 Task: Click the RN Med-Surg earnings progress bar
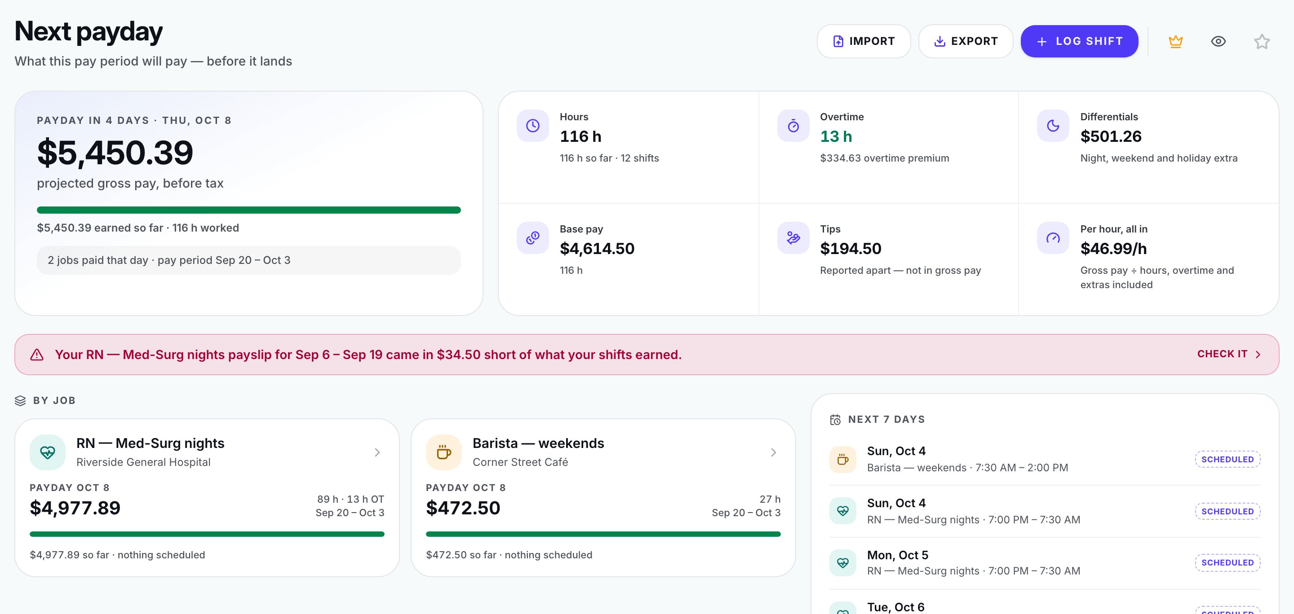coord(207,534)
